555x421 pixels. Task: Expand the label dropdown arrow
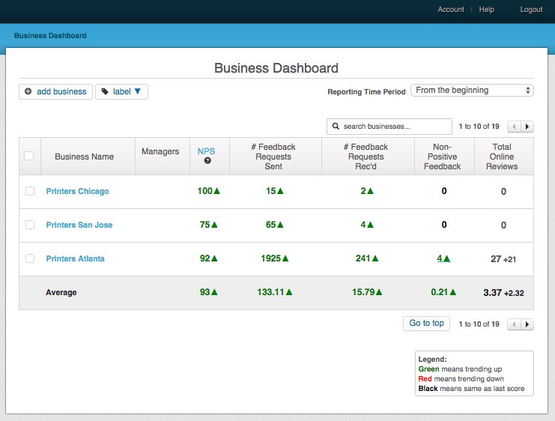pyautogui.click(x=138, y=91)
